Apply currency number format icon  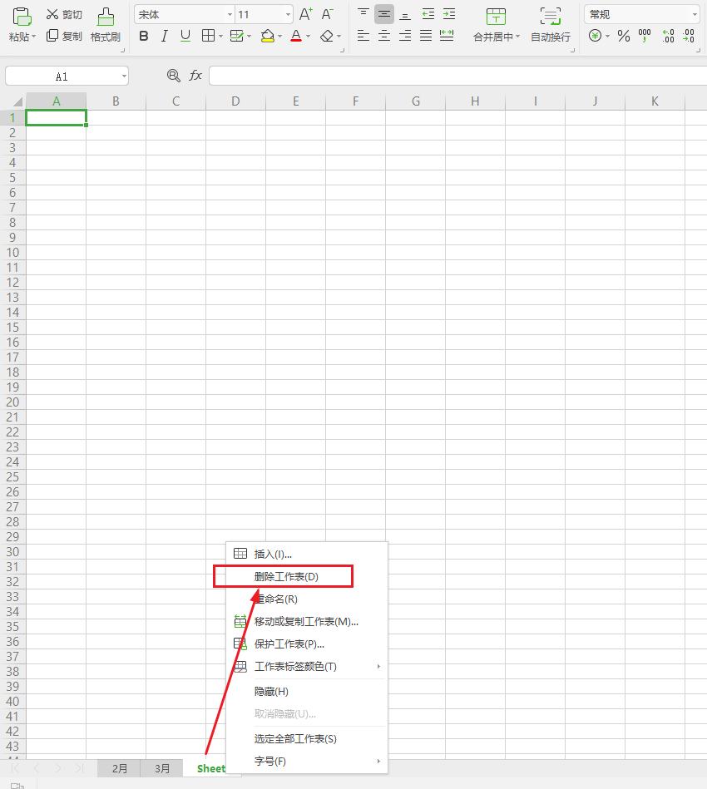tap(596, 36)
